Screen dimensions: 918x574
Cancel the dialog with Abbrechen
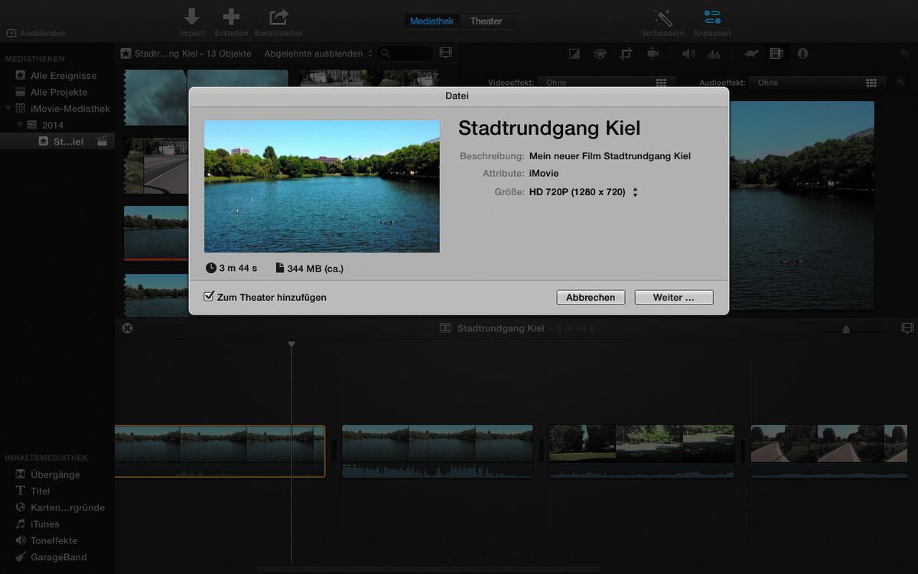click(x=590, y=297)
